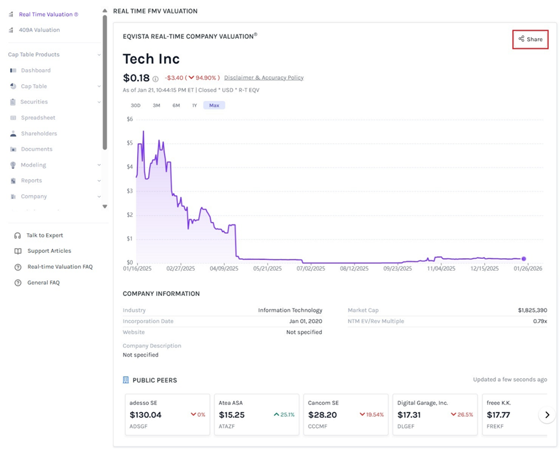Open Talk to Expert link
Screen dimensions: 560x449
[45, 236]
